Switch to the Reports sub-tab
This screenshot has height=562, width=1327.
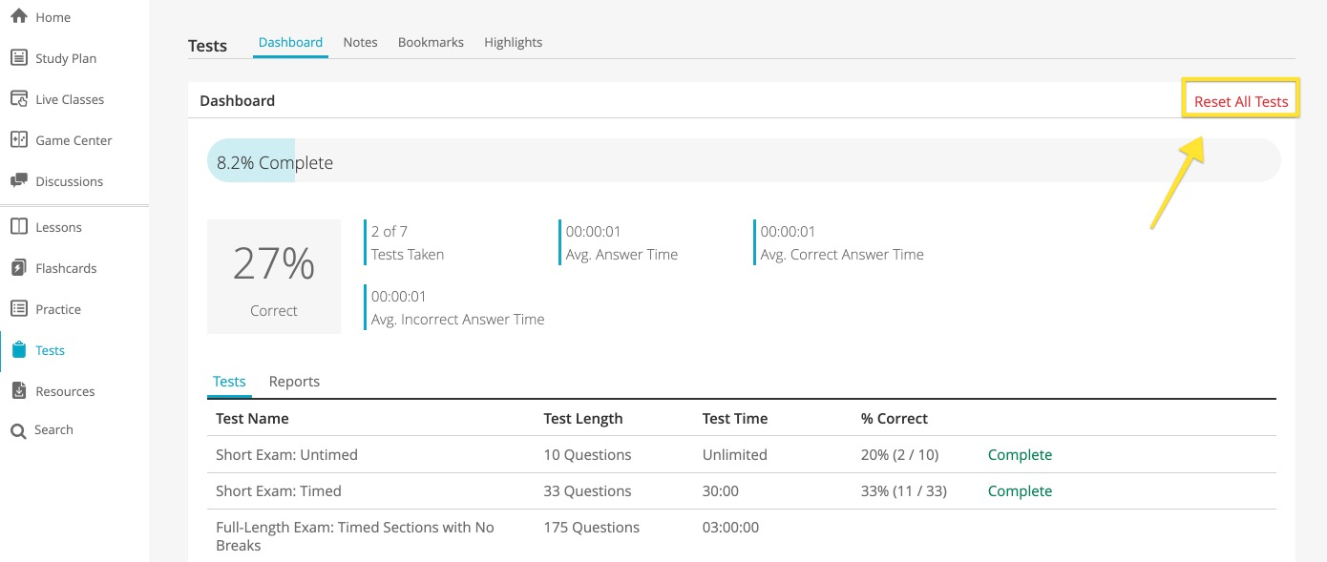pyautogui.click(x=294, y=381)
